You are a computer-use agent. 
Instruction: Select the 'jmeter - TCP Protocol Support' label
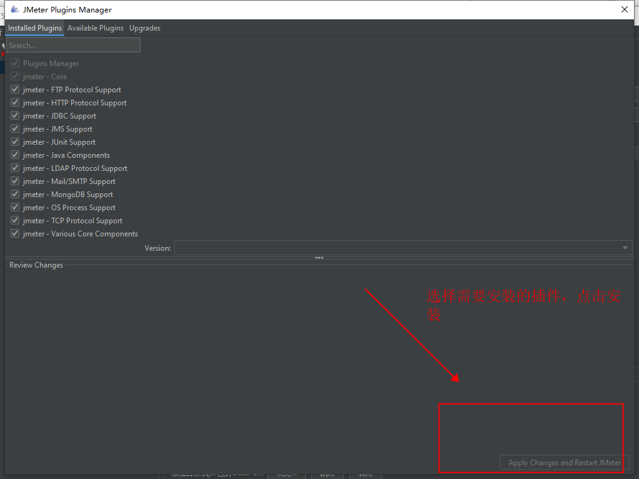click(x=72, y=220)
